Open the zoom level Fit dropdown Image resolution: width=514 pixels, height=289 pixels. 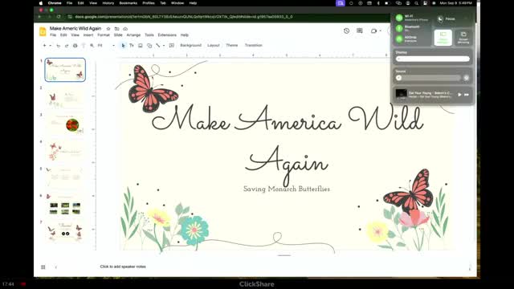click(x=106, y=46)
